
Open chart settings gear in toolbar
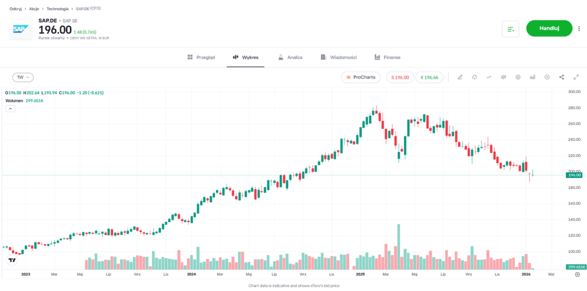point(518,77)
